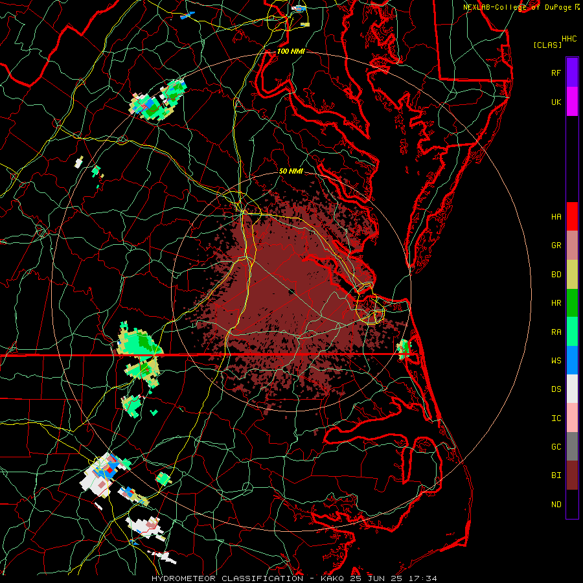Click the [CLAS] legend header
This screenshot has width=583, height=583.
(547, 45)
